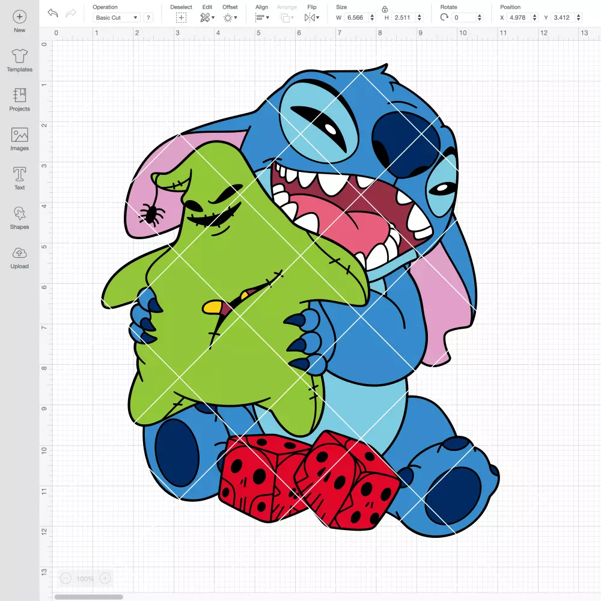Open the Flip options icon
Viewport: 601px width, 601px height.
point(310,17)
